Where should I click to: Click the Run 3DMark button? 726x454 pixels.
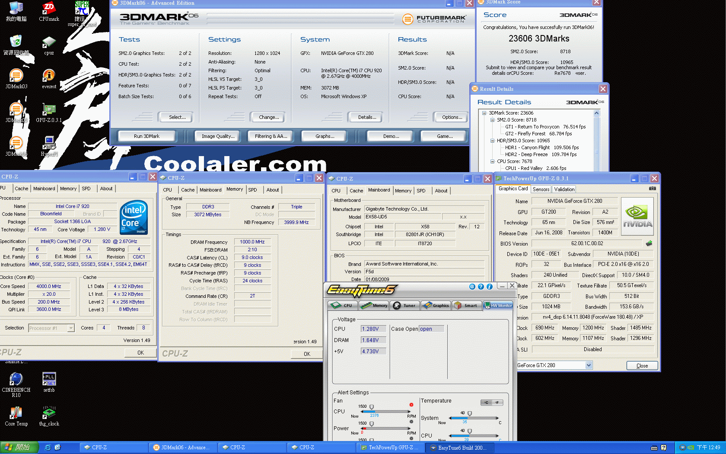[x=146, y=136]
